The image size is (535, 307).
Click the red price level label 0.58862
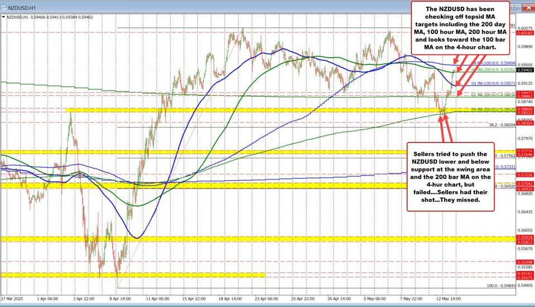[525, 97]
